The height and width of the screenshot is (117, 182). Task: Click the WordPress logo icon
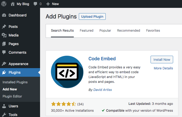4,4
